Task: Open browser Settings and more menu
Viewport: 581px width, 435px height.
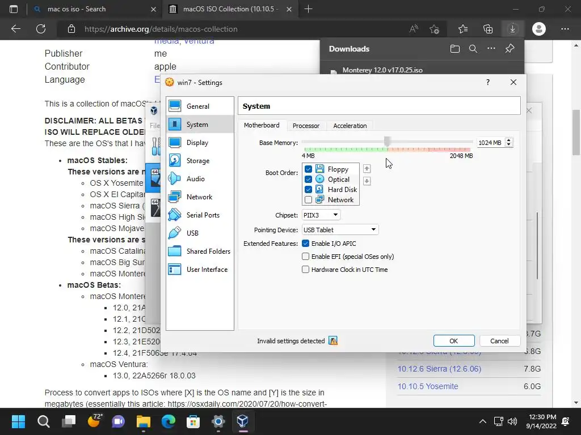Action: coord(565,29)
